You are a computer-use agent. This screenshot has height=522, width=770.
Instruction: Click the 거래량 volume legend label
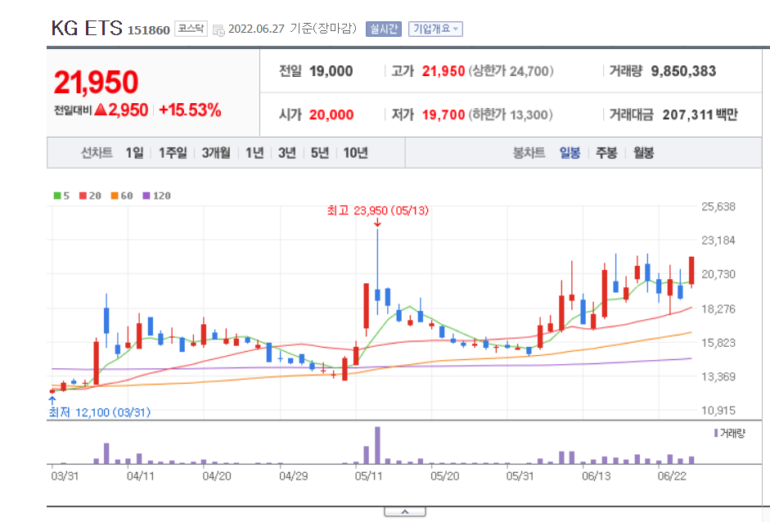click(x=730, y=433)
